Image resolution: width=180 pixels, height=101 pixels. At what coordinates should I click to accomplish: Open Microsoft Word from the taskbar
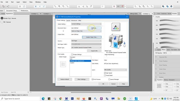click(x=66, y=98)
